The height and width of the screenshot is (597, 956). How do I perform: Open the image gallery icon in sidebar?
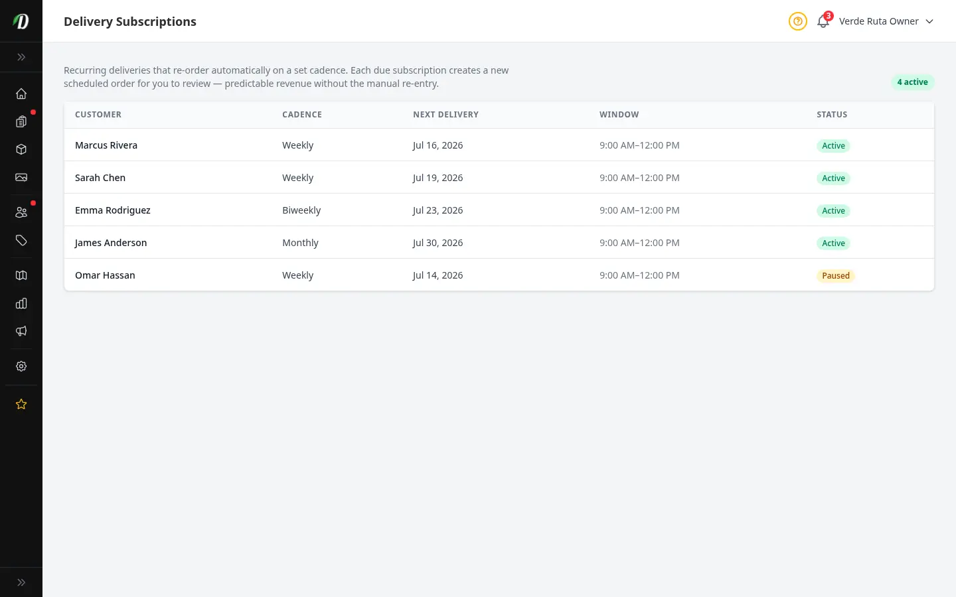click(x=21, y=177)
